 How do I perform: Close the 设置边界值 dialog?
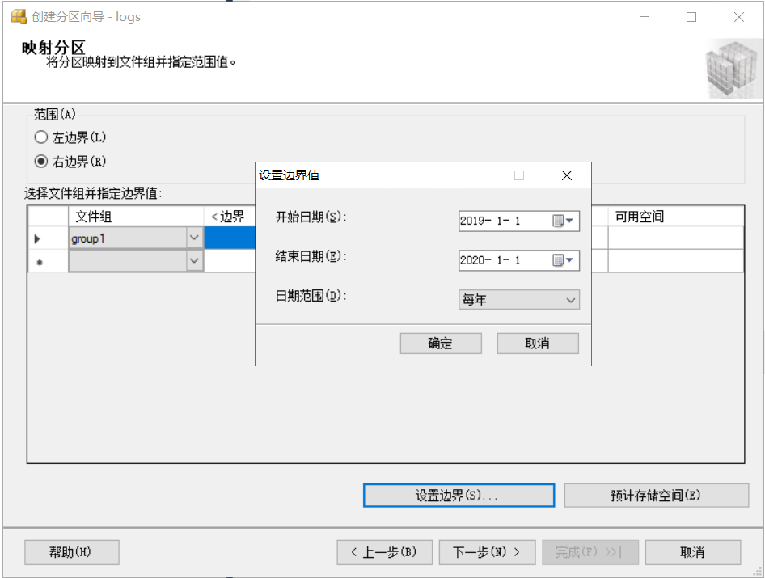point(566,175)
